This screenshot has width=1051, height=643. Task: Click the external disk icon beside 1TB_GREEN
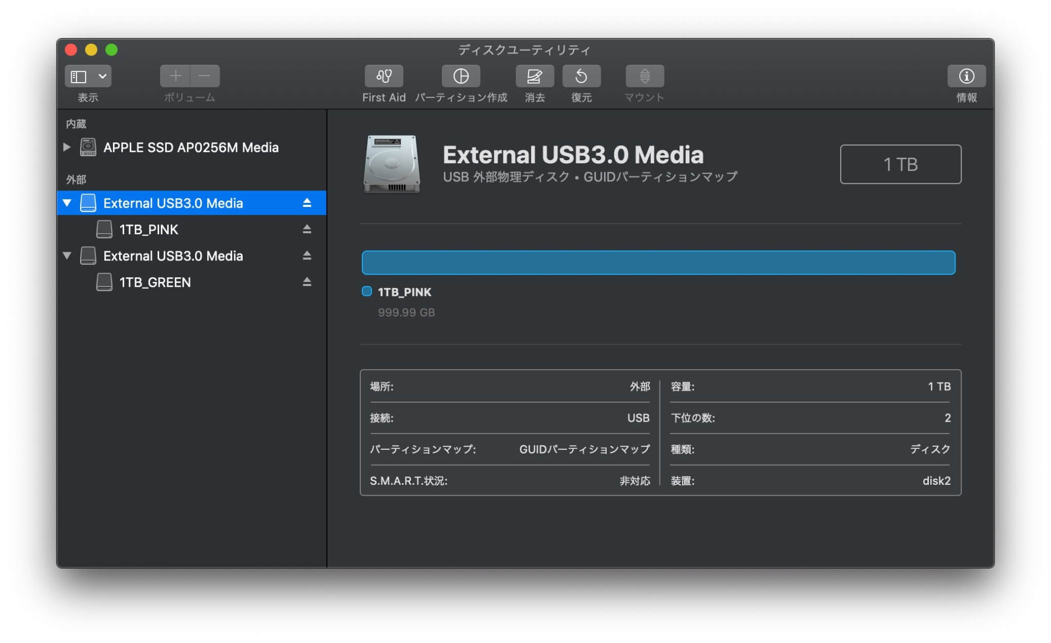[104, 282]
